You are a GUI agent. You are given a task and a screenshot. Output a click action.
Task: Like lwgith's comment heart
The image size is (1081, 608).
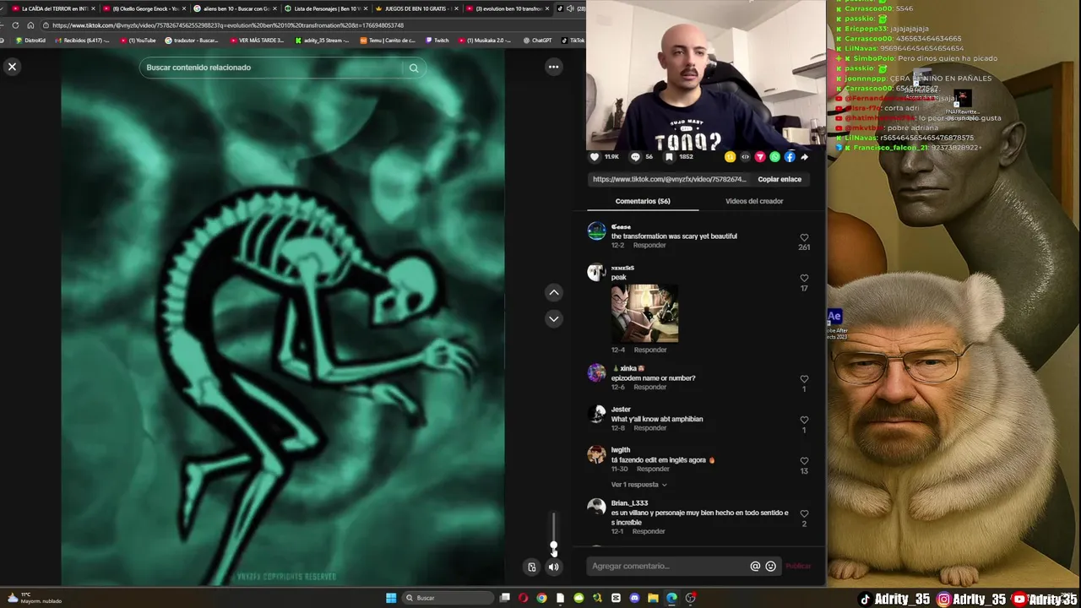click(804, 461)
